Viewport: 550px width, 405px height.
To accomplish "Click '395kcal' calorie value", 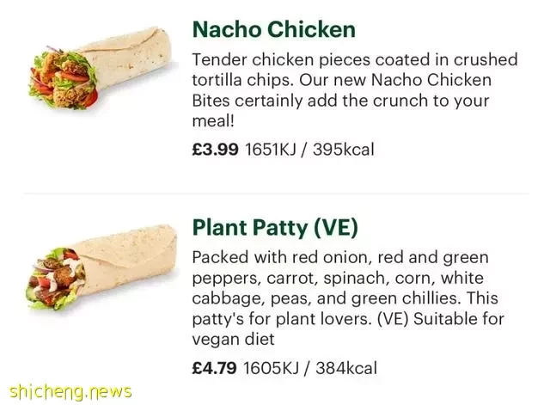I will tap(344, 149).
